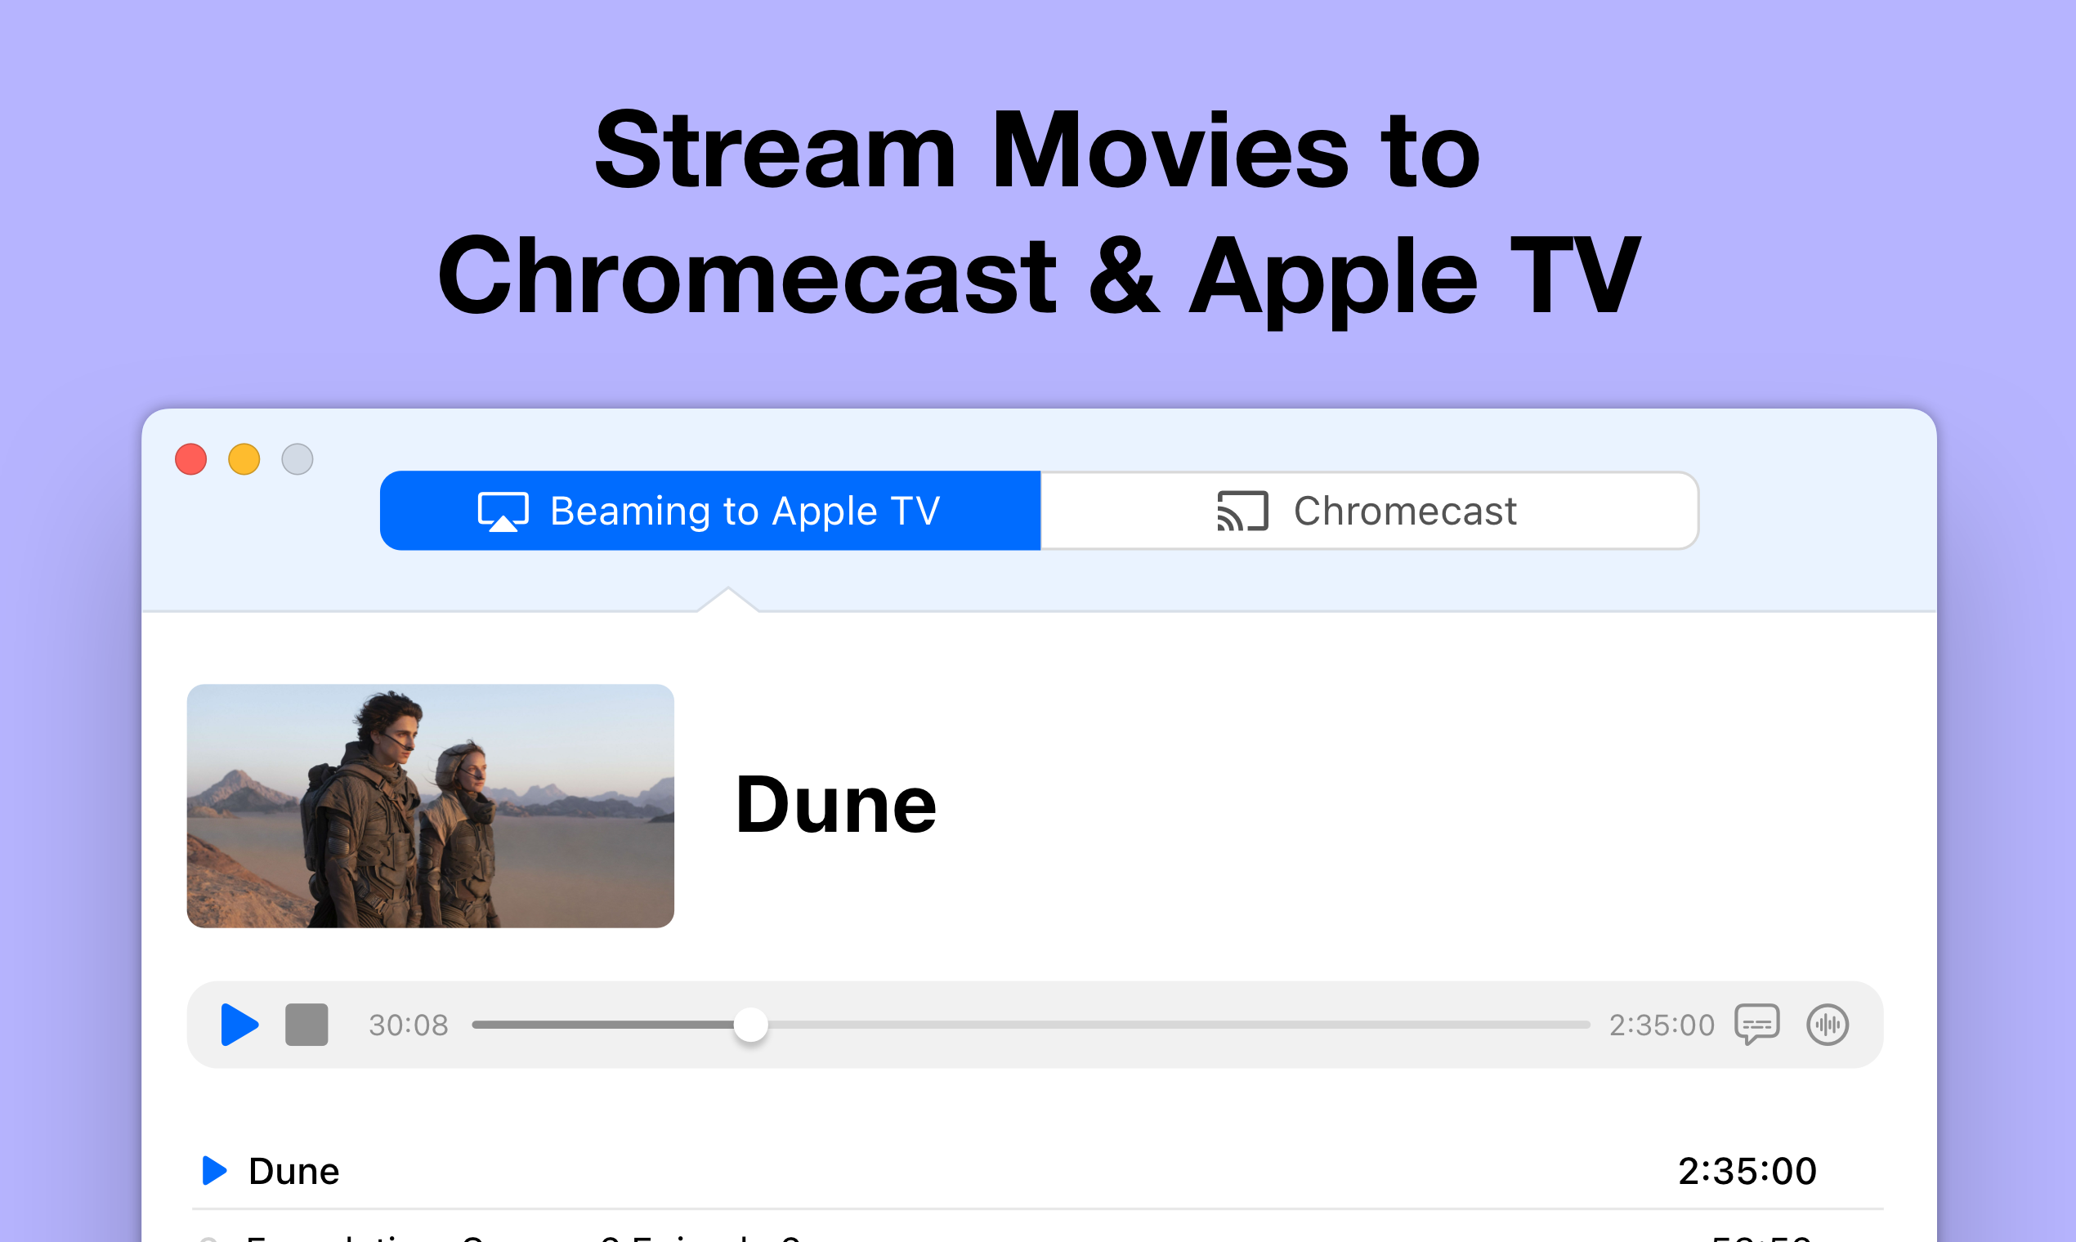2076x1242 pixels.
Task: Minimize the window using the yellow button
Action: 244,459
